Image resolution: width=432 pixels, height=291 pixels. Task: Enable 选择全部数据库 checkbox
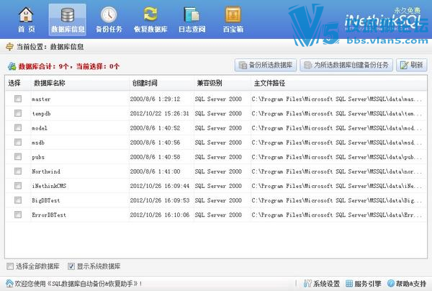[x=10, y=267]
